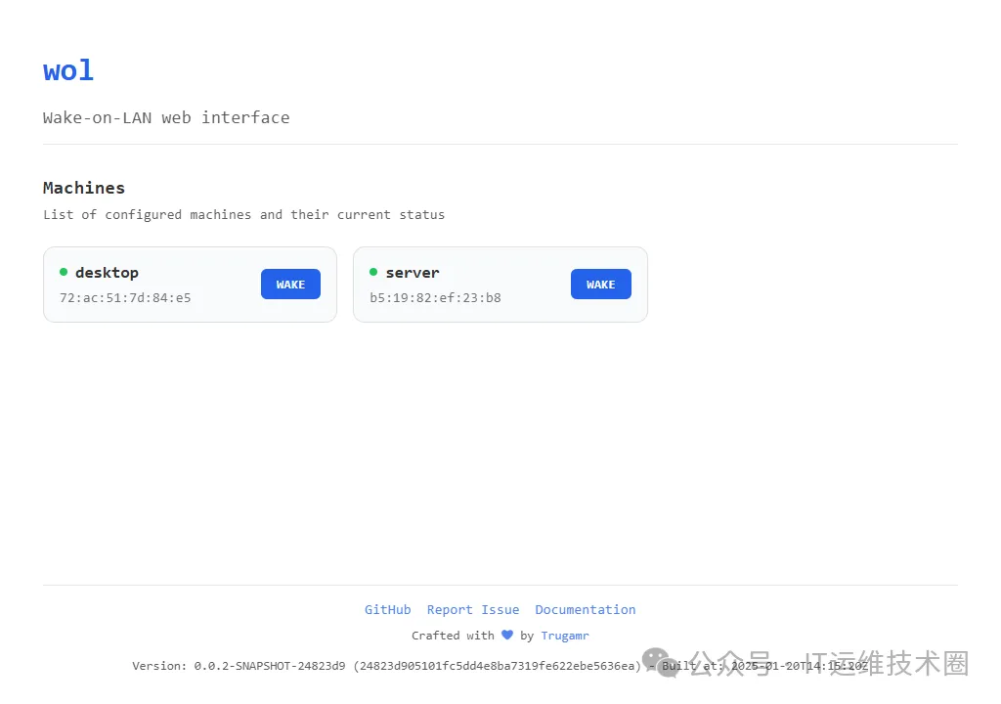This screenshot has height=704, width=1001.
Task: Click the Machines section heading
Action: pos(84,188)
